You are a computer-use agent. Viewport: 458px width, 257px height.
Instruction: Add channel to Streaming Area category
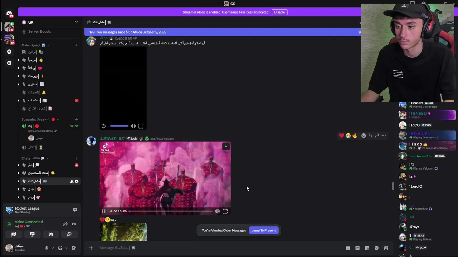(x=76, y=119)
